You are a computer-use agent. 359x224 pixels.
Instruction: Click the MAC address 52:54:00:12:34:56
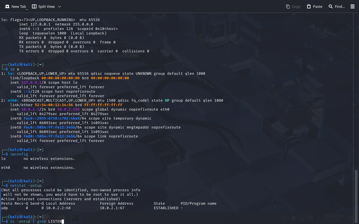54,105
